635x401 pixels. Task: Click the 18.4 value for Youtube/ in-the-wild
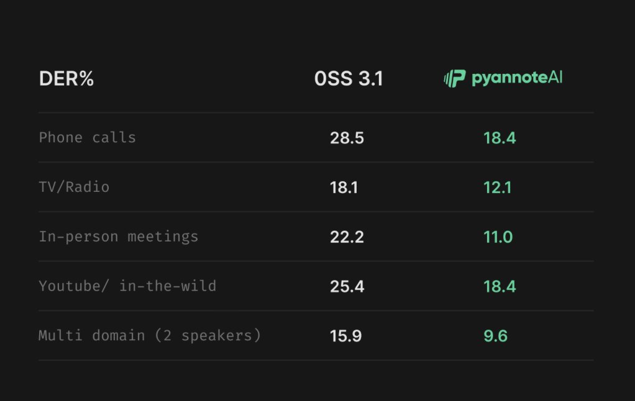(x=500, y=287)
